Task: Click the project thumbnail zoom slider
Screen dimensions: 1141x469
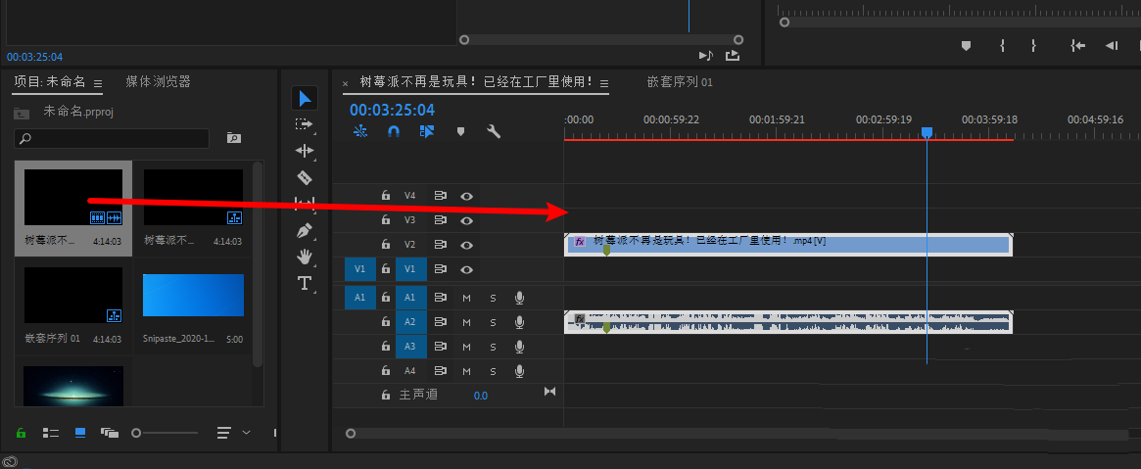Action: point(137,432)
